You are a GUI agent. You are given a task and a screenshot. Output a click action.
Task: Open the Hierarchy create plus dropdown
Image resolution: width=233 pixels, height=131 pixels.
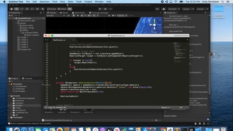pyautogui.click(x=11, y=16)
